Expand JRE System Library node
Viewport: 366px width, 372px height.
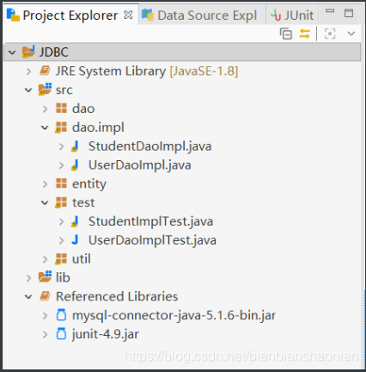pos(28,71)
